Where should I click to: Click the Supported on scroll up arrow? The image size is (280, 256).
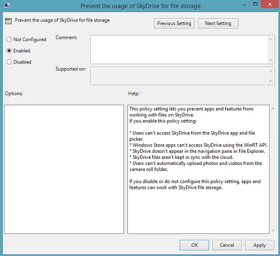coord(271,71)
